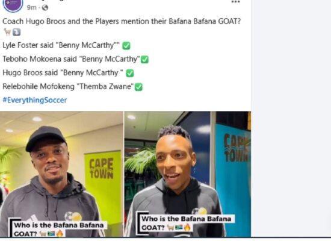Click the post text mentioning Coach Hugo Broos
Image resolution: width=331 pixels, height=241 pixels.
pos(122,21)
